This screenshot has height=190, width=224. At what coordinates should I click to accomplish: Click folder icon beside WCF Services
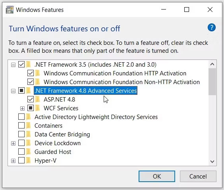[38, 108]
